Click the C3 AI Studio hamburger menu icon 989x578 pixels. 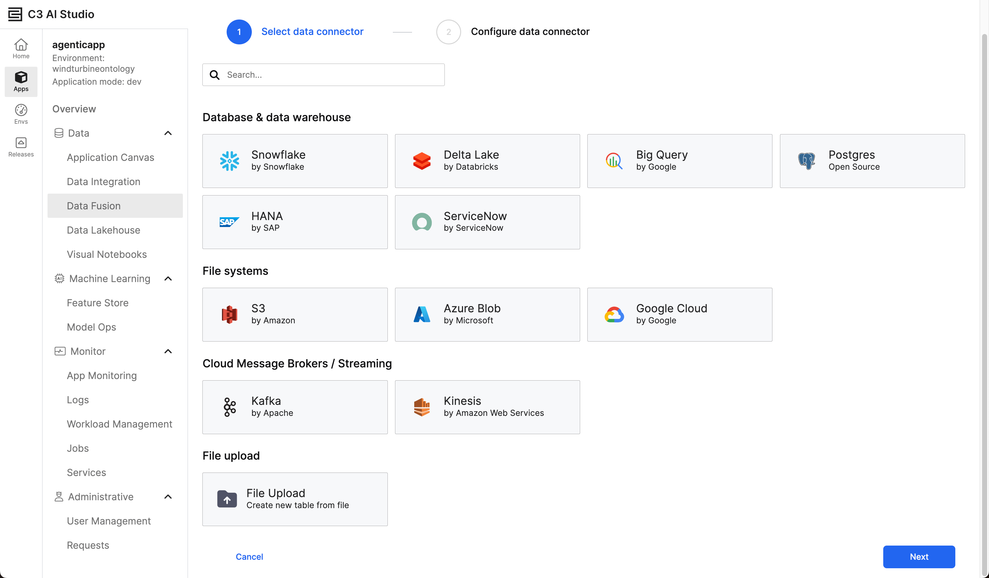[15, 14]
